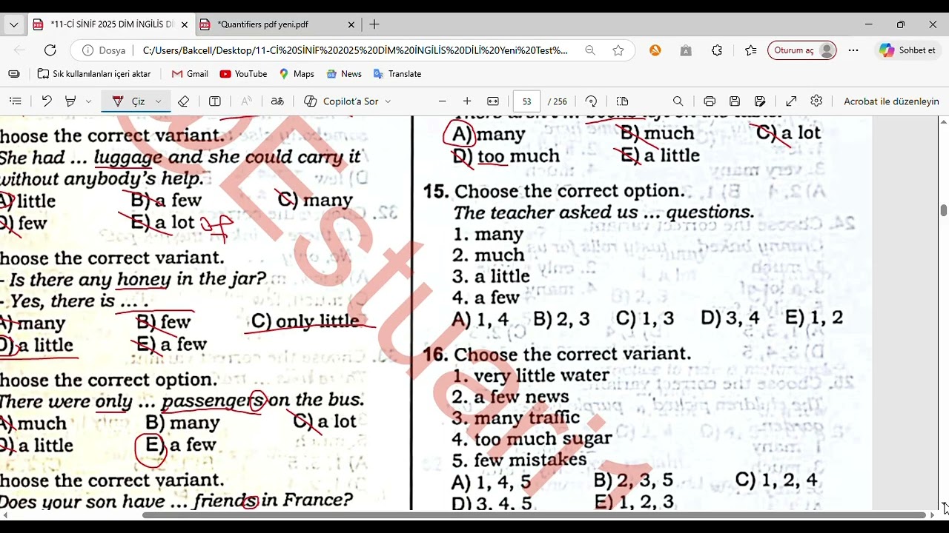
Task: Save the PDF file
Action: click(735, 101)
